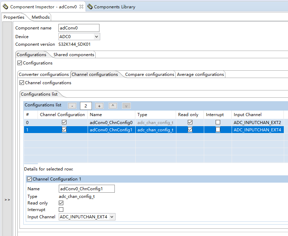The height and width of the screenshot is (236, 288).
Task: Toggle Interrupt checkbox in details section
Action: coord(61,209)
